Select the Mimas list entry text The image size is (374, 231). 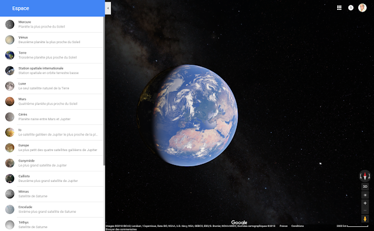click(23, 191)
